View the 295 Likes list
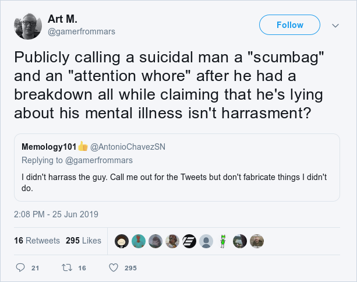Image resolution: width=357 pixels, height=282 pixels. [83, 241]
